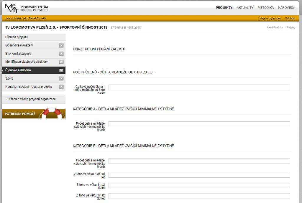Image resolution: width=302 pixels, height=203 pixels.
Task: Open Údaje o organizaci link
Action: pos(270,18)
